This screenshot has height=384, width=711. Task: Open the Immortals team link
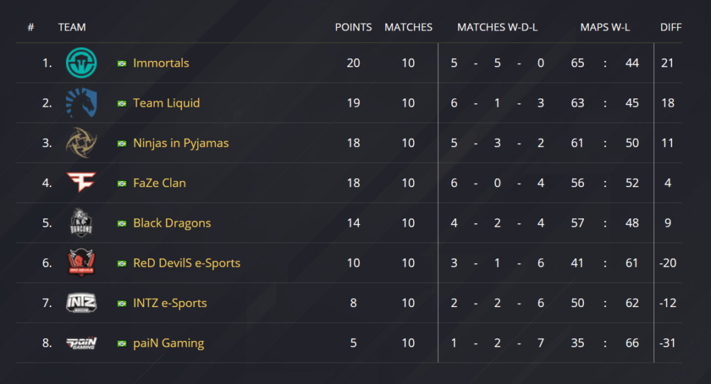click(161, 63)
